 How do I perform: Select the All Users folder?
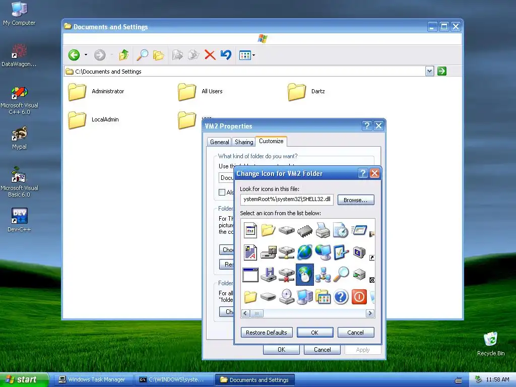[200, 92]
